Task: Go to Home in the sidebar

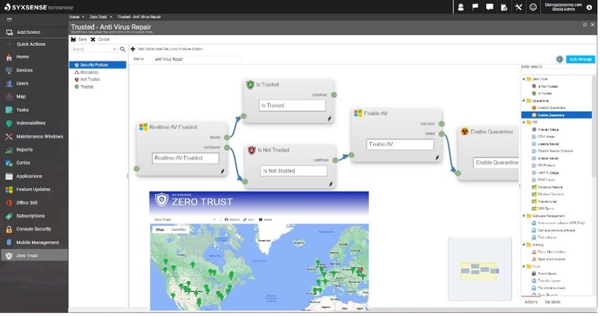Action: pos(22,57)
